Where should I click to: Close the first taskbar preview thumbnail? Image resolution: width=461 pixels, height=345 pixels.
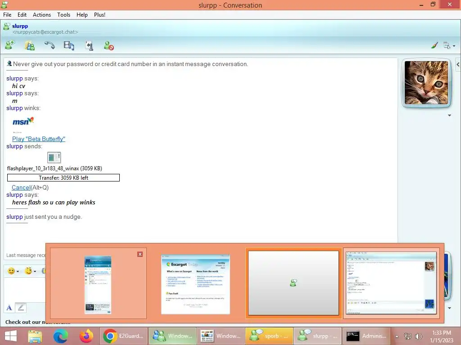pyautogui.click(x=140, y=254)
